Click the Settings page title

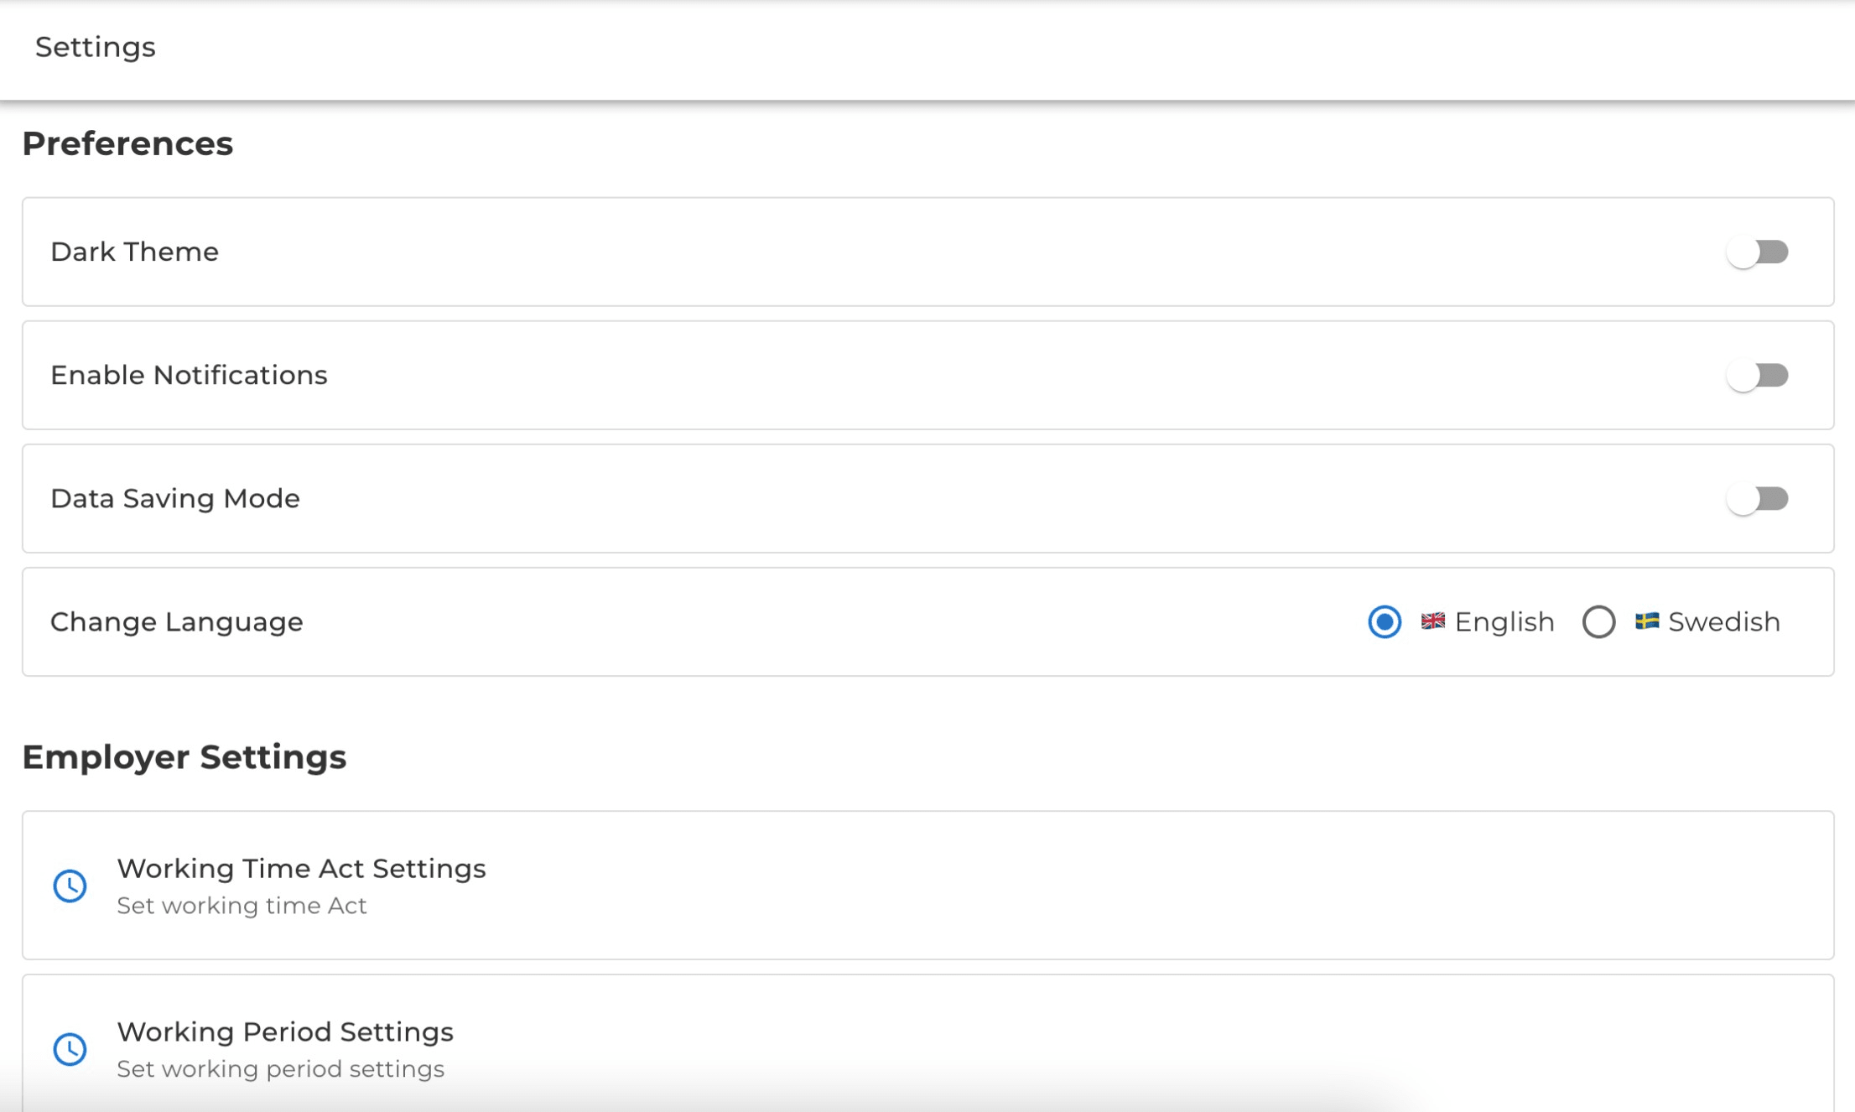click(x=96, y=47)
